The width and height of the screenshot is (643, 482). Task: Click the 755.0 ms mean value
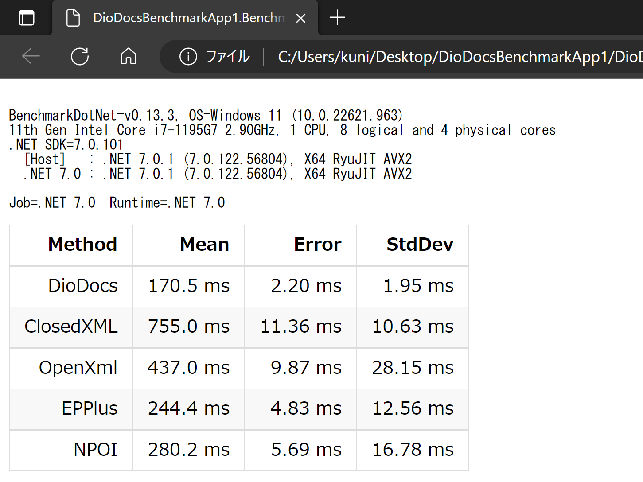pos(189,327)
